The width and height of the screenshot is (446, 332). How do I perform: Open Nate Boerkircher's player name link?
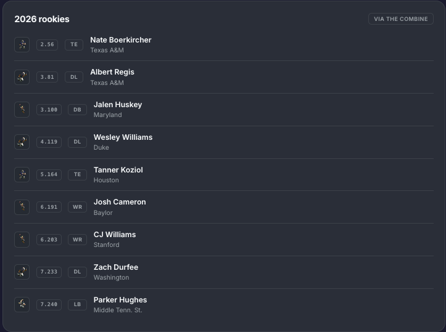point(121,40)
